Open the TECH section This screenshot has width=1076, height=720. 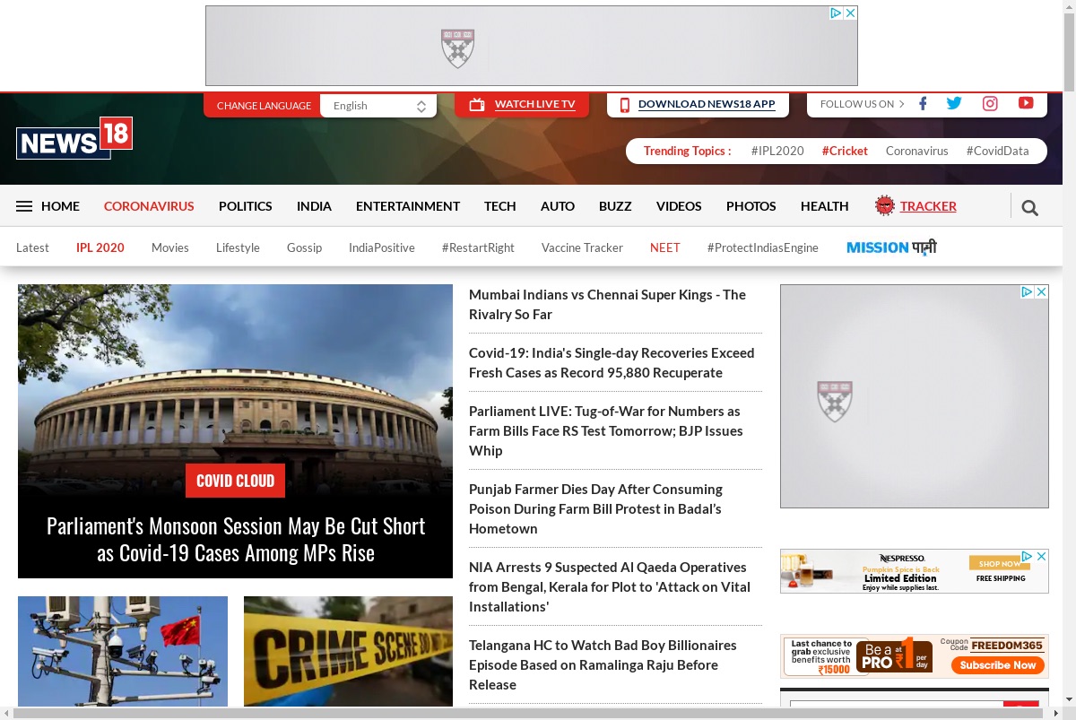pos(500,206)
